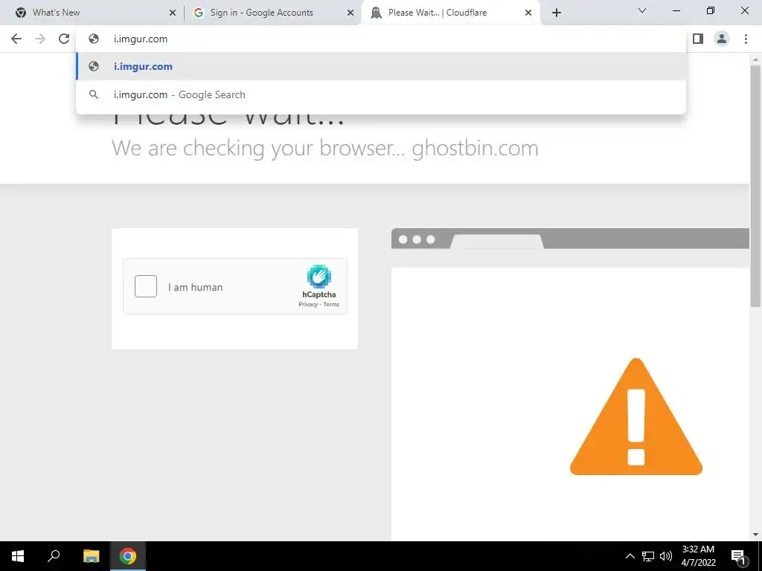
Task: Close the Google Accounts tab
Action: click(350, 13)
